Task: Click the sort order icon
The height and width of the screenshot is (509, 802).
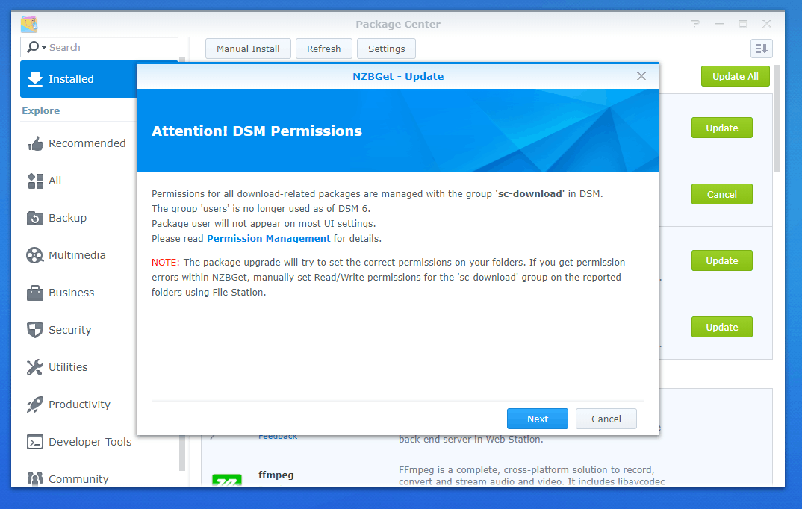Action: [761, 49]
